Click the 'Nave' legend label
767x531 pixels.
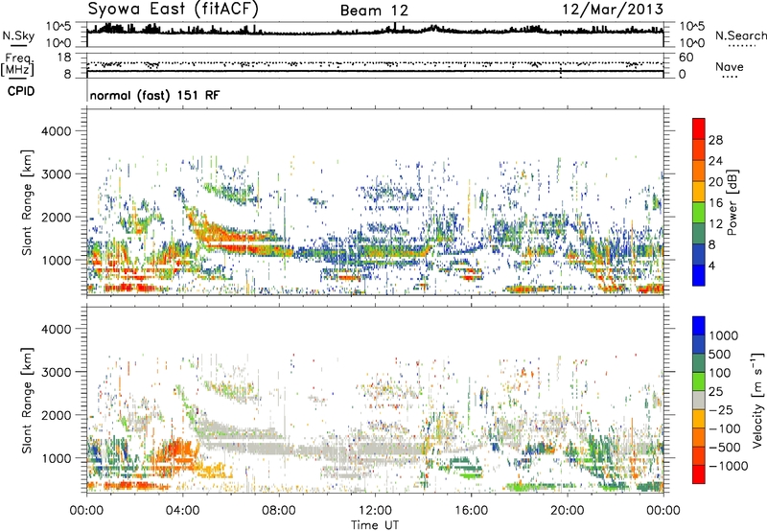tap(730, 67)
